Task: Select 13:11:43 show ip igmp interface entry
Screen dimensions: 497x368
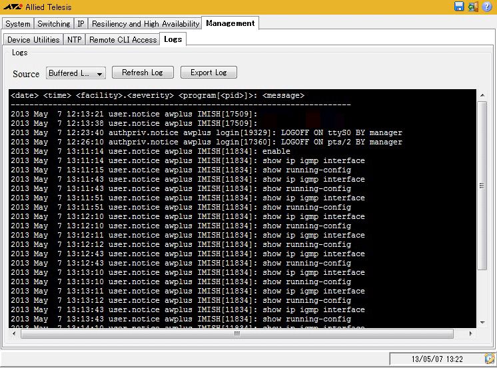Action: click(x=188, y=179)
